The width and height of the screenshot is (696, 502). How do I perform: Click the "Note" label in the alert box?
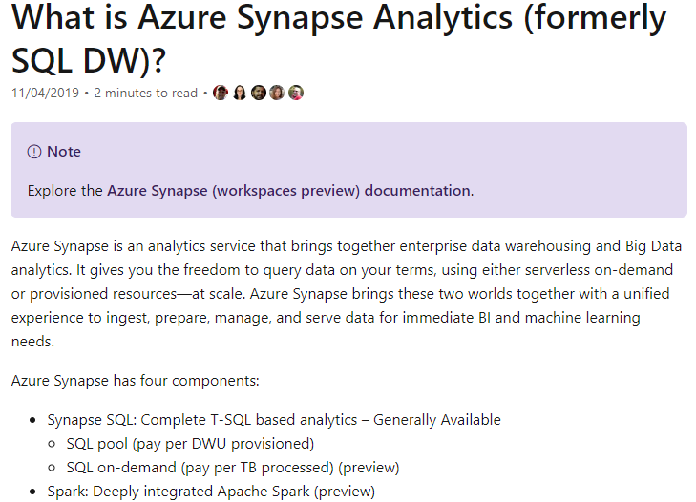(x=64, y=152)
